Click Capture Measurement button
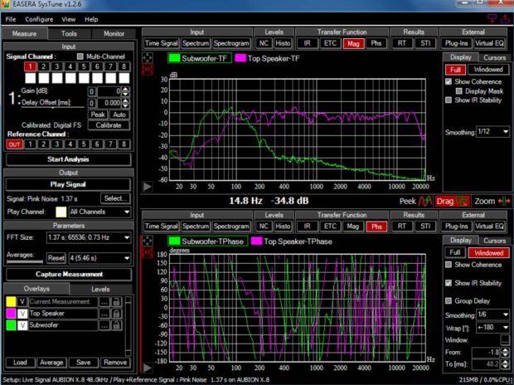 (x=69, y=275)
